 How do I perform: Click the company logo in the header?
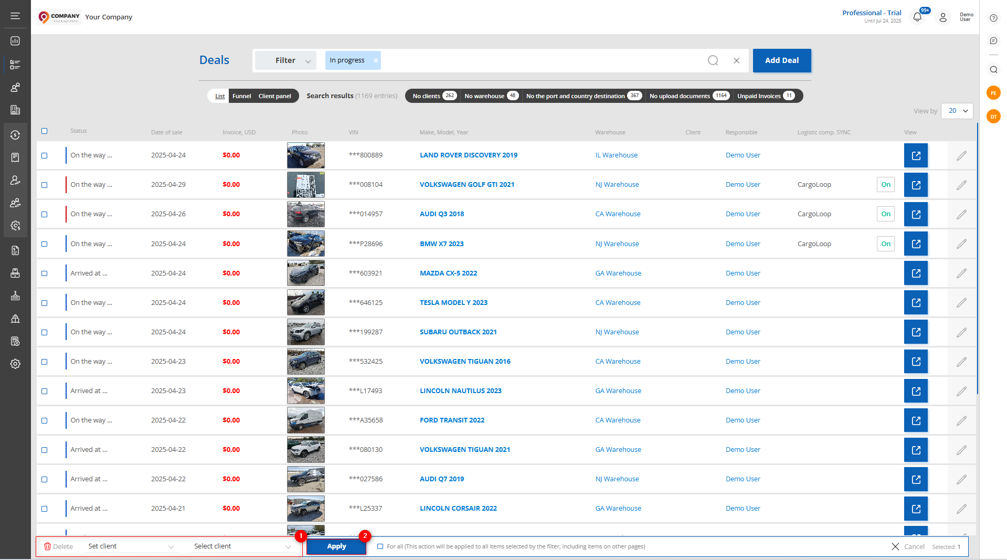click(x=59, y=17)
